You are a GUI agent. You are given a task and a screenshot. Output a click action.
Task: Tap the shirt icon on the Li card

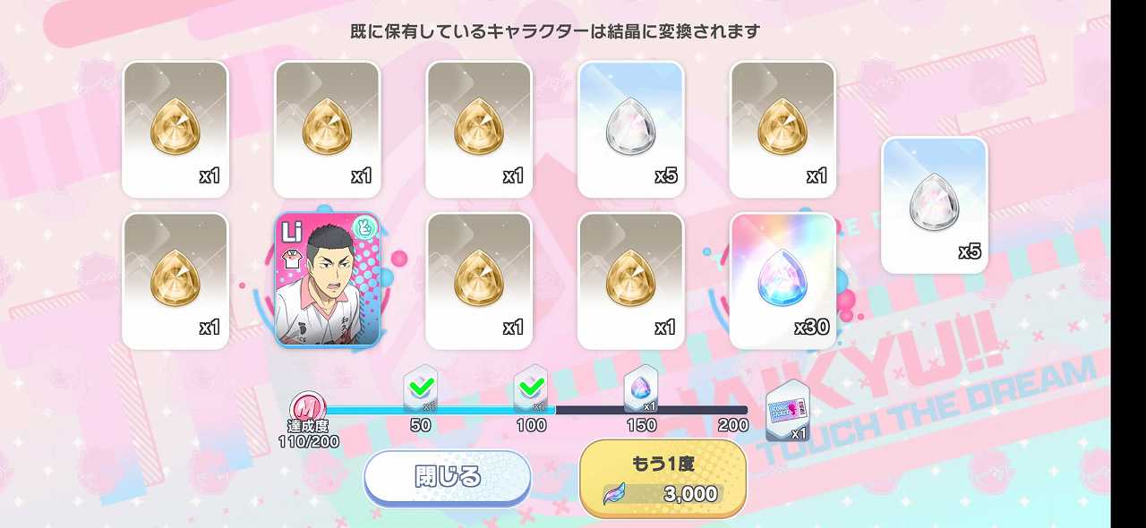point(289,259)
